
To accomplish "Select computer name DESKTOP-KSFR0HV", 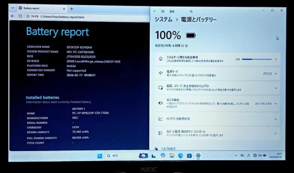I will [x=79, y=47].
